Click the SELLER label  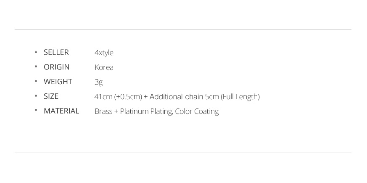pos(56,52)
